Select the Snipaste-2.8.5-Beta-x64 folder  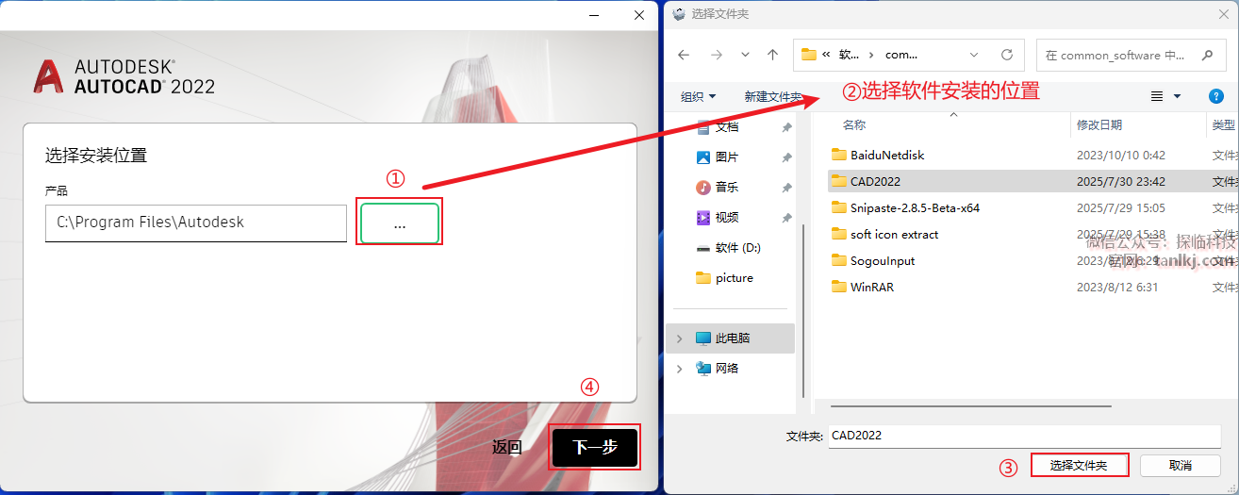pyautogui.click(x=915, y=207)
